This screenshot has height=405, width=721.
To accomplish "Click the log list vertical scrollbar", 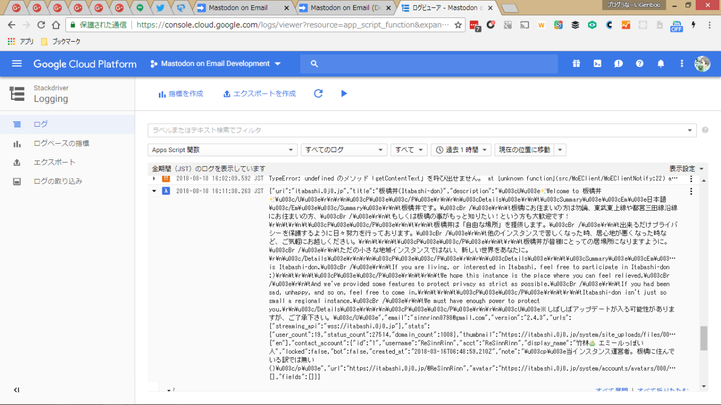I will coord(703,337).
